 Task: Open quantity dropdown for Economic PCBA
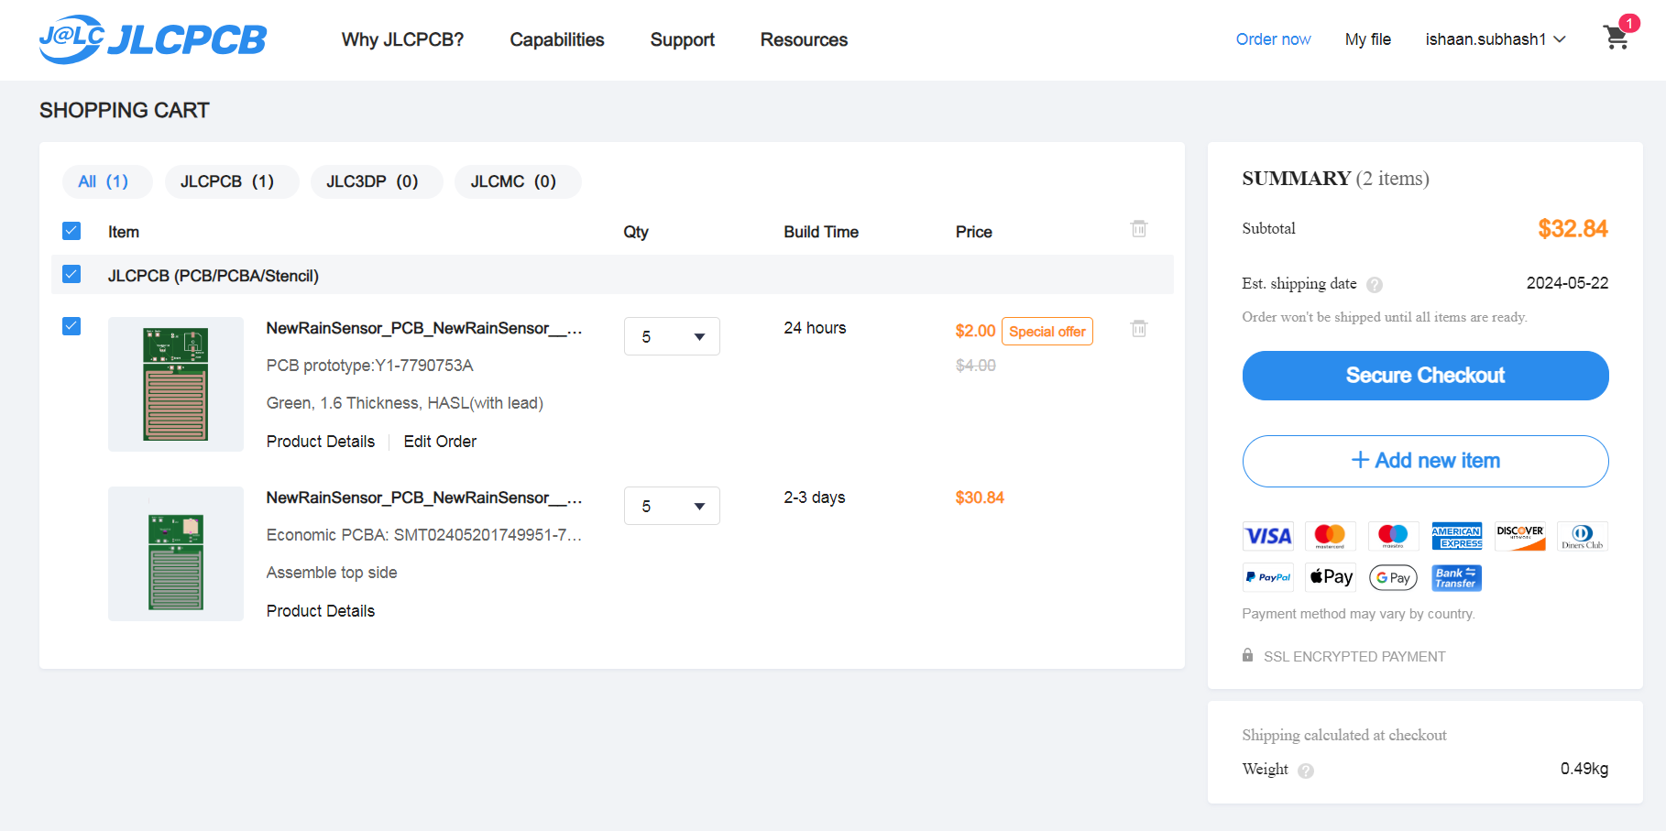(672, 506)
